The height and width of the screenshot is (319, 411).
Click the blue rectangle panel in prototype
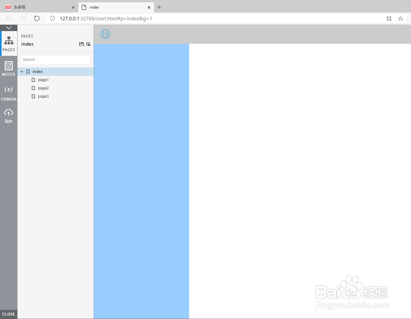tap(142, 181)
